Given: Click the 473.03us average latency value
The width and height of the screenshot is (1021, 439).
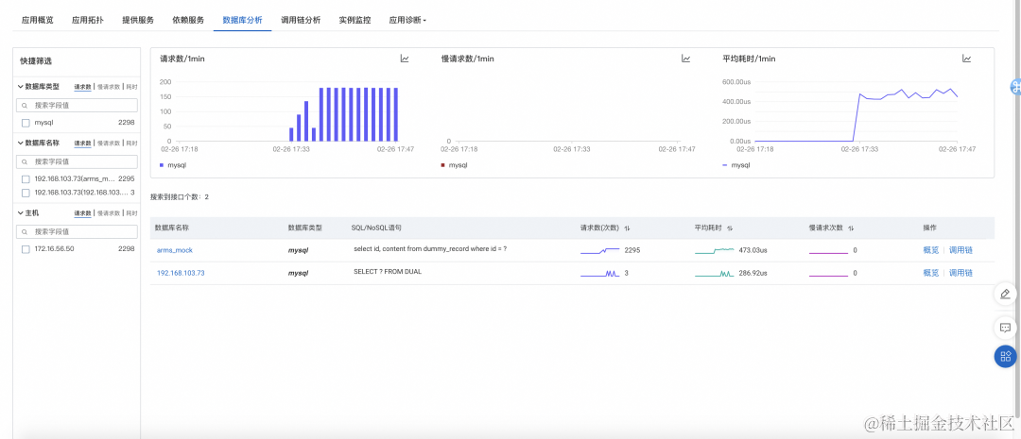Looking at the screenshot, I should pyautogui.click(x=753, y=250).
